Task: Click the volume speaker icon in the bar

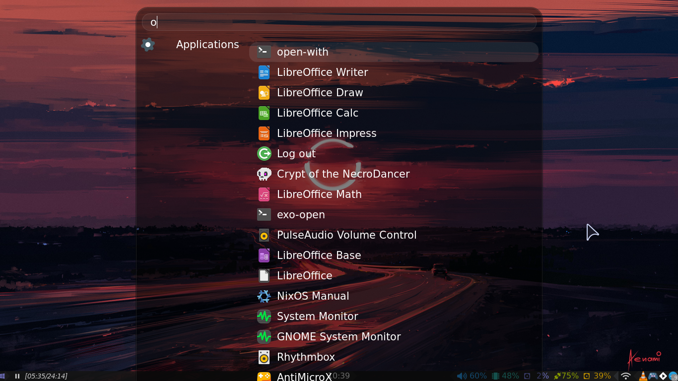Action: click(x=462, y=376)
